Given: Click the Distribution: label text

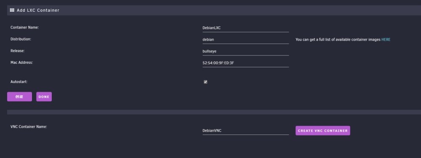Looking at the screenshot, I should (x=21, y=39).
